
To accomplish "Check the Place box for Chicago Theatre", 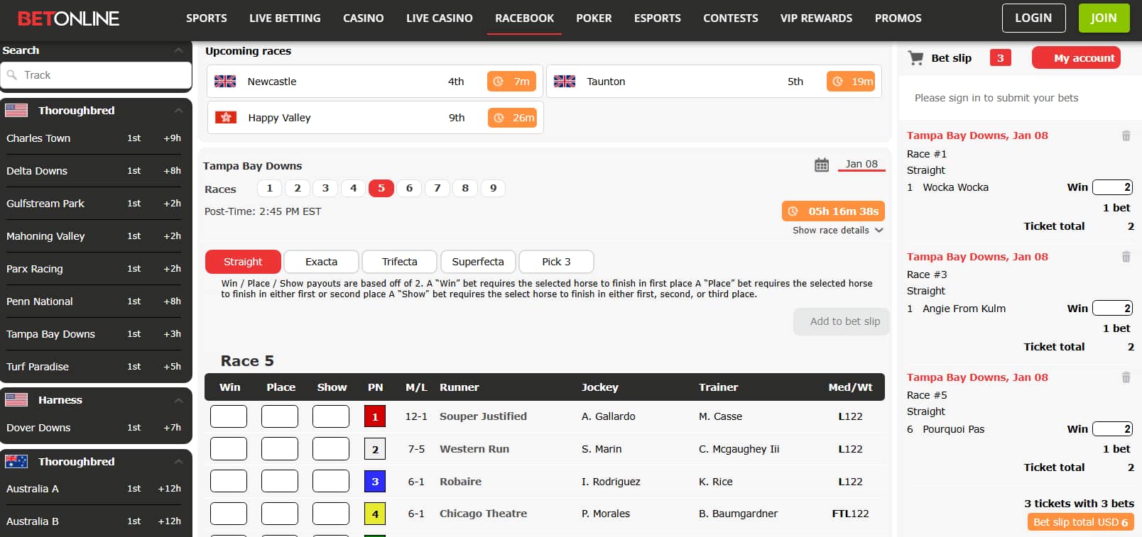I will pos(280,514).
